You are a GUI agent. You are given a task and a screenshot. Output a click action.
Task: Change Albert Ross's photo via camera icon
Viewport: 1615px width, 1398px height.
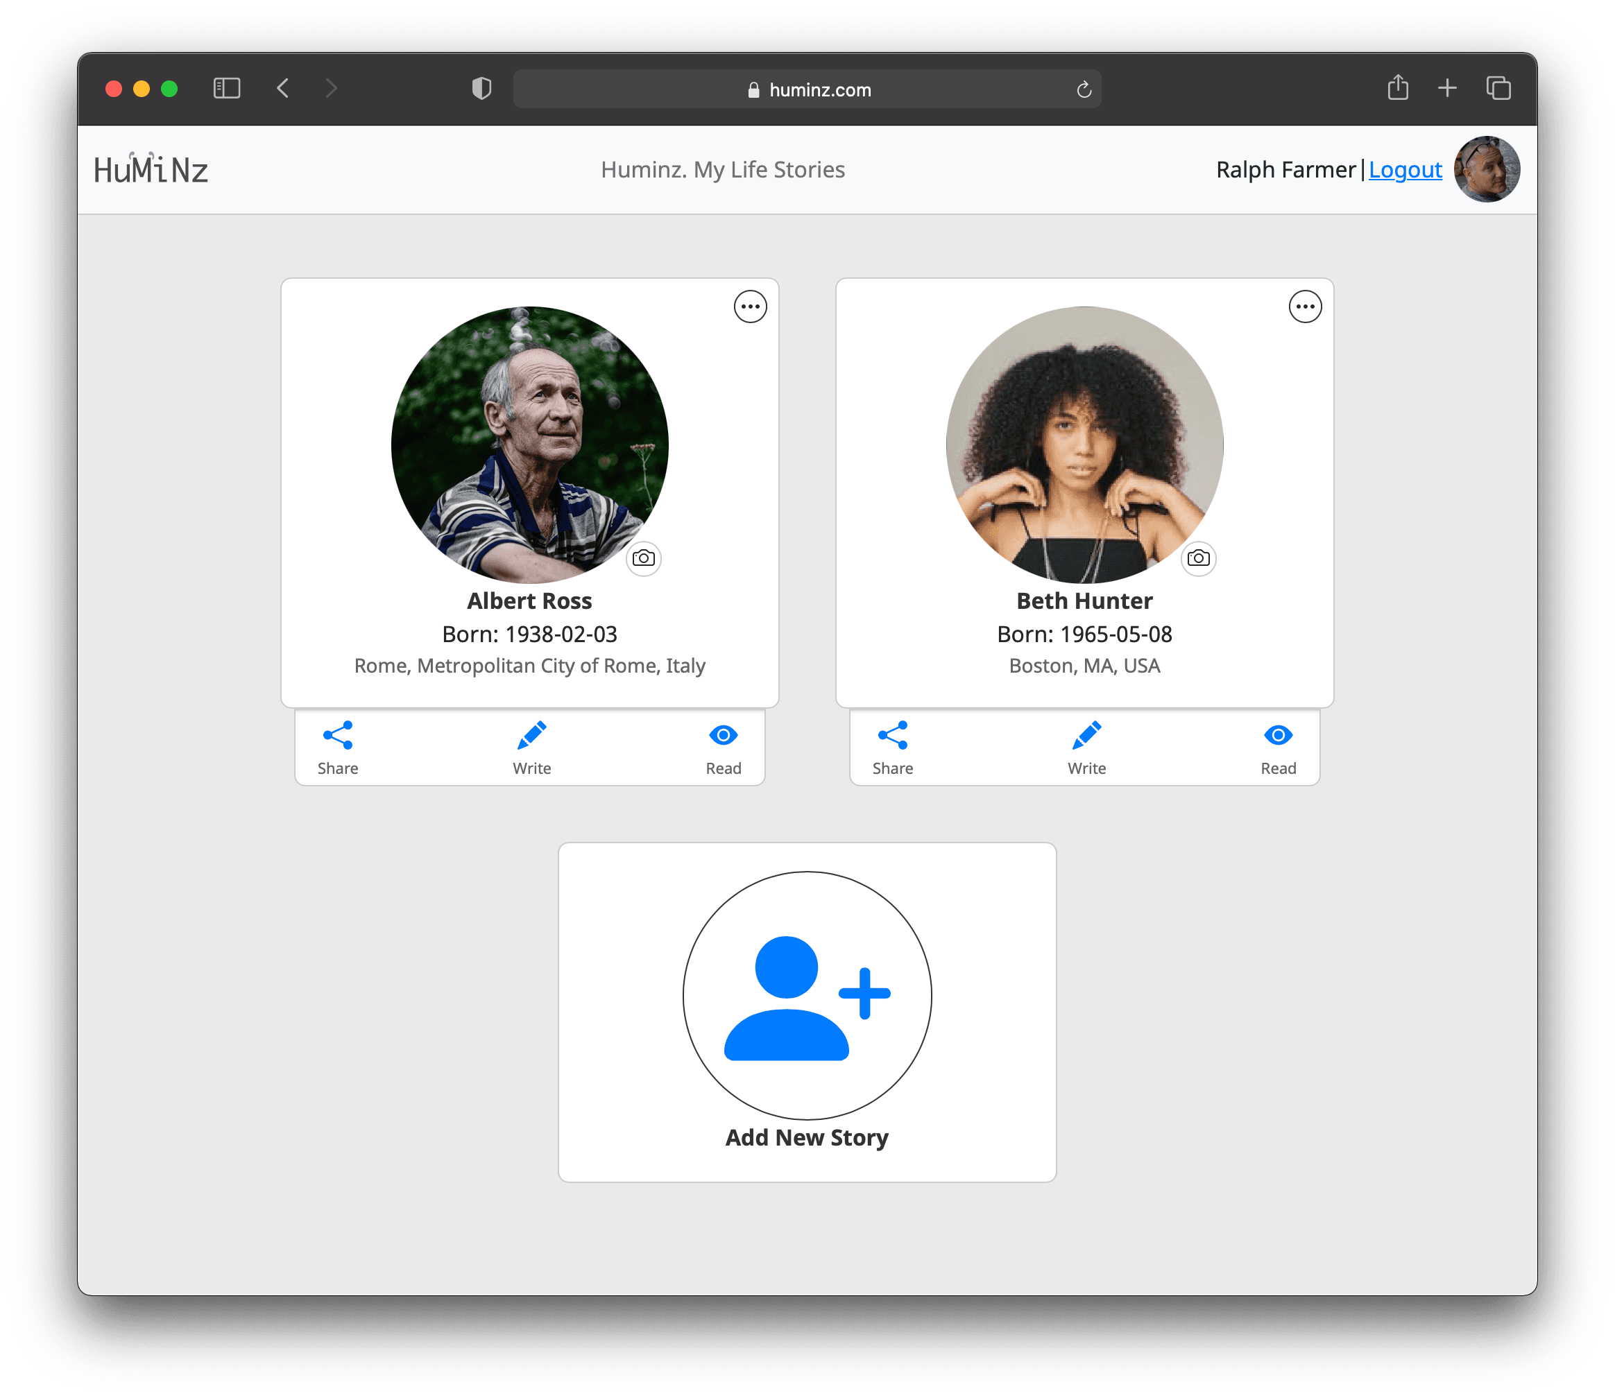click(643, 559)
